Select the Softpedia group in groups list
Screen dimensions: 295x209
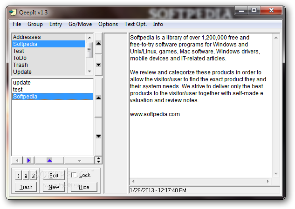[49, 44]
